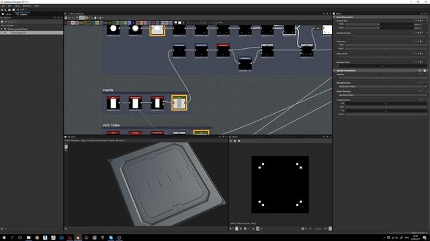Screen dimensions: 430x241
Task: Select the blurred circle node in graph
Action: pyautogui.click(x=135, y=29)
